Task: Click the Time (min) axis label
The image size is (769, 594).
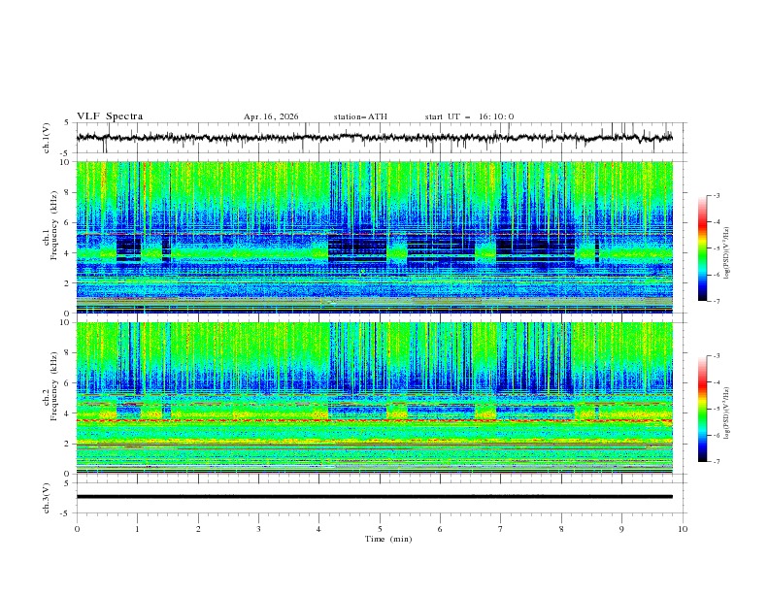Action: [388, 539]
